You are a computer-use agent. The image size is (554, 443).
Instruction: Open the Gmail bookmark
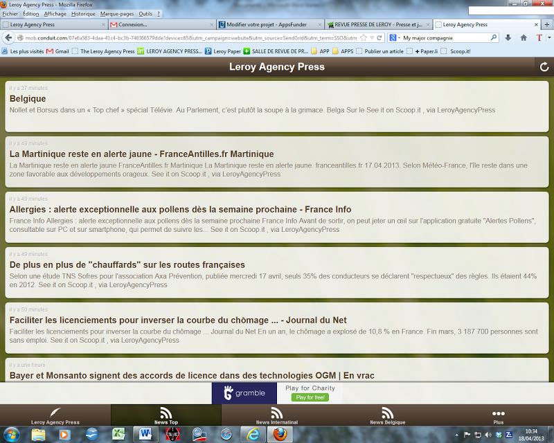coord(58,51)
